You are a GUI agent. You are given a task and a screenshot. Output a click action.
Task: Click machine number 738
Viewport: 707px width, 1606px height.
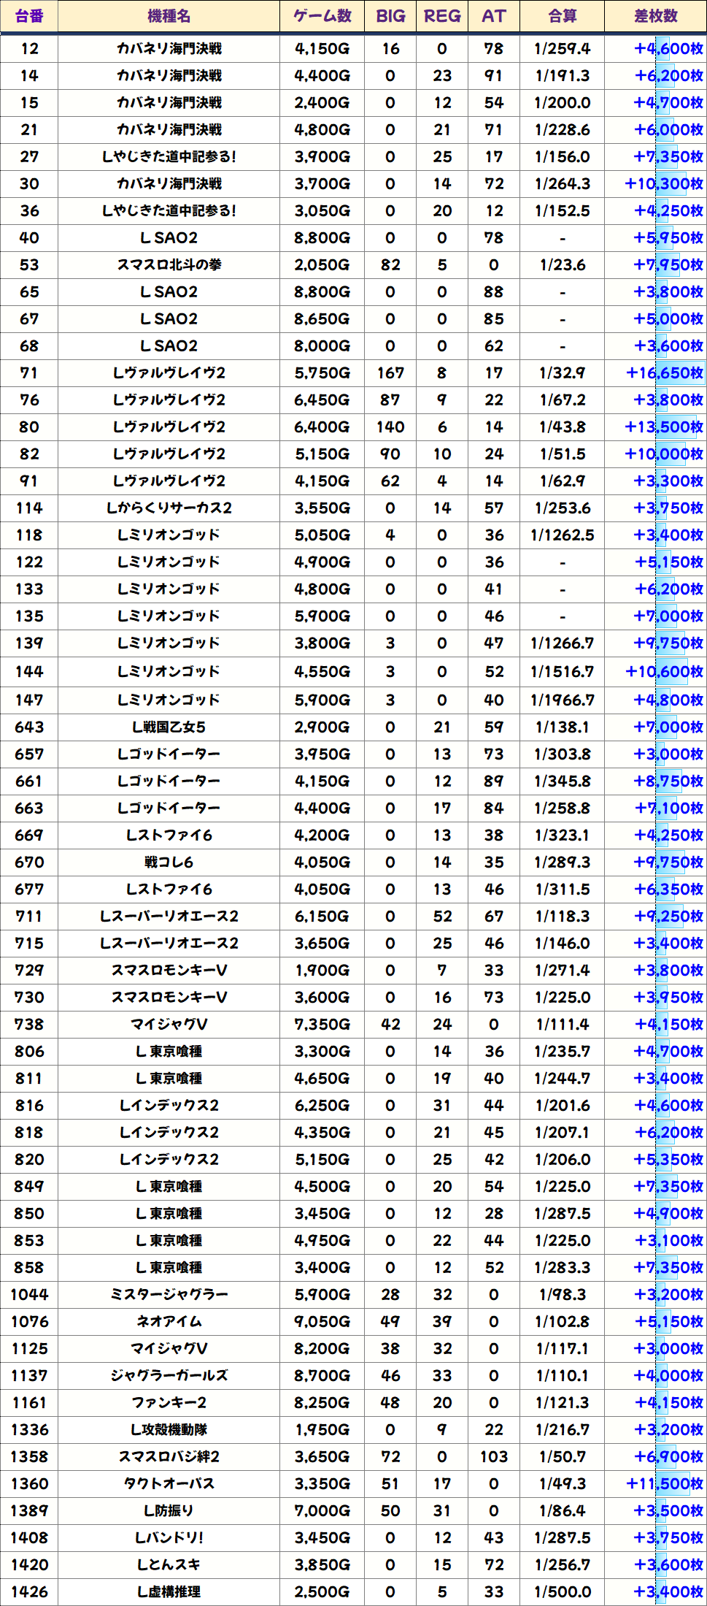[x=29, y=1025]
